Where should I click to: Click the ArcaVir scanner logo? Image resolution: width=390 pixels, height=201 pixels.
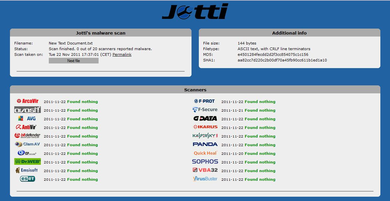(x=28, y=101)
